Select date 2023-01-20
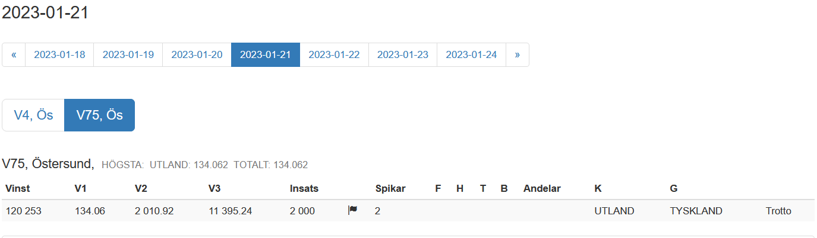Screen dimensions: 817x238 [197, 54]
